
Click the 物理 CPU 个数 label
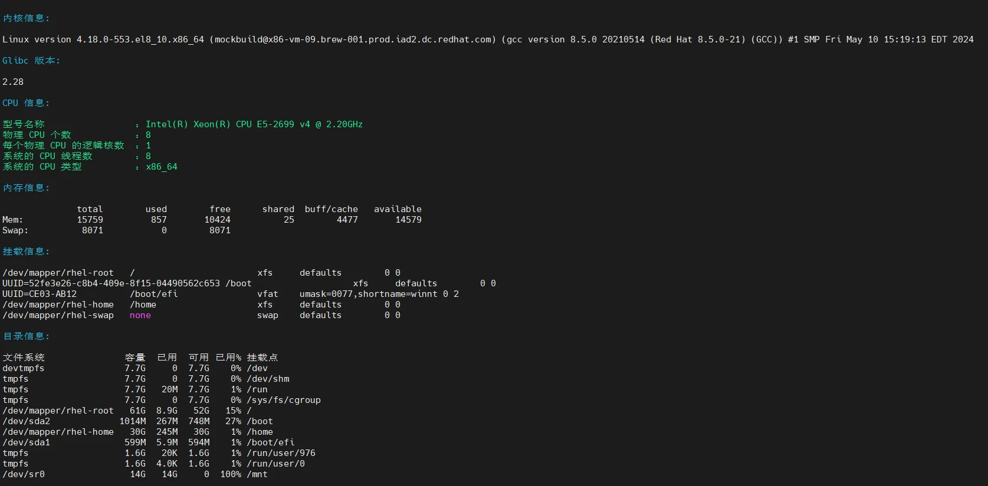point(37,135)
